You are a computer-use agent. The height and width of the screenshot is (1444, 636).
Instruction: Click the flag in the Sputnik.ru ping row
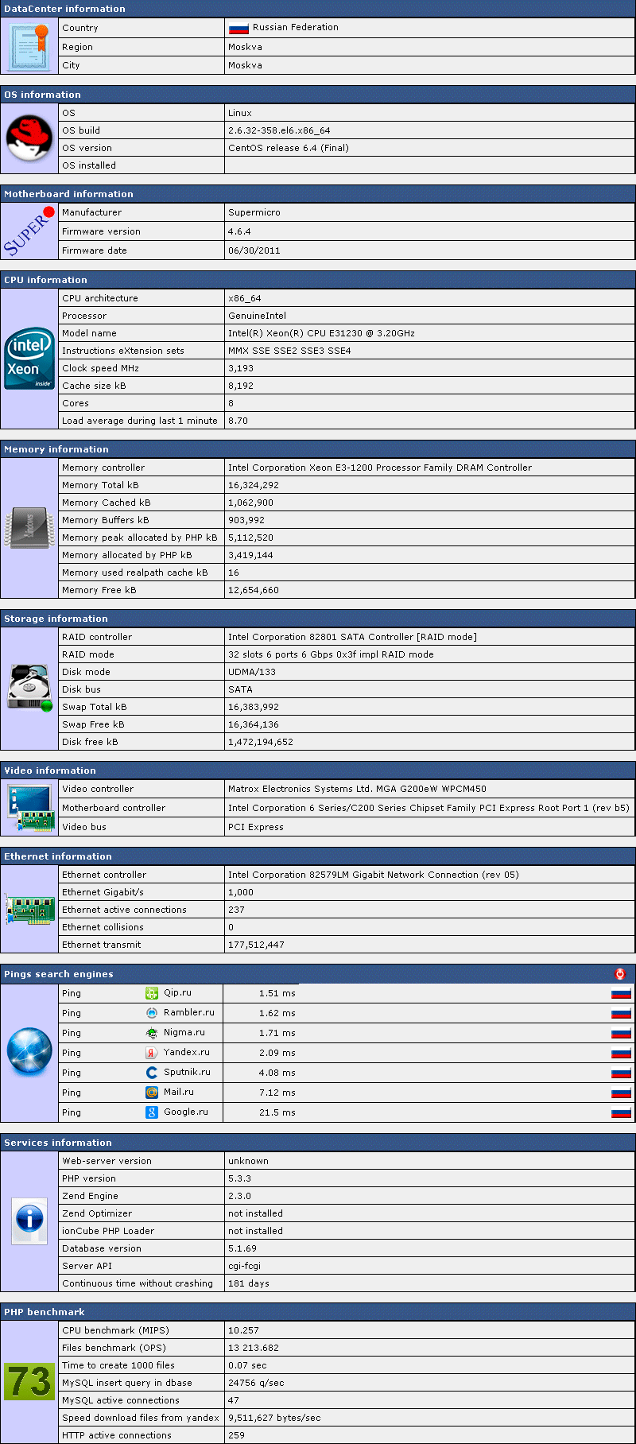tap(621, 1073)
